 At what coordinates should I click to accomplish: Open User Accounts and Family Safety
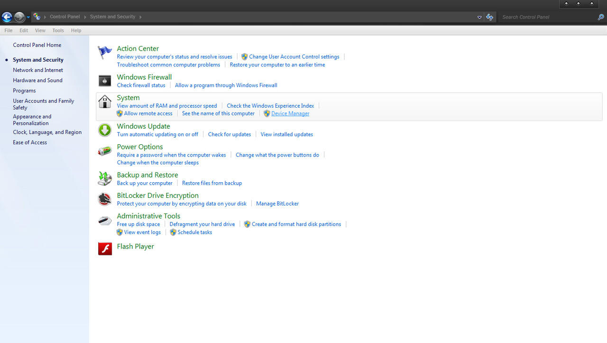[x=44, y=104]
